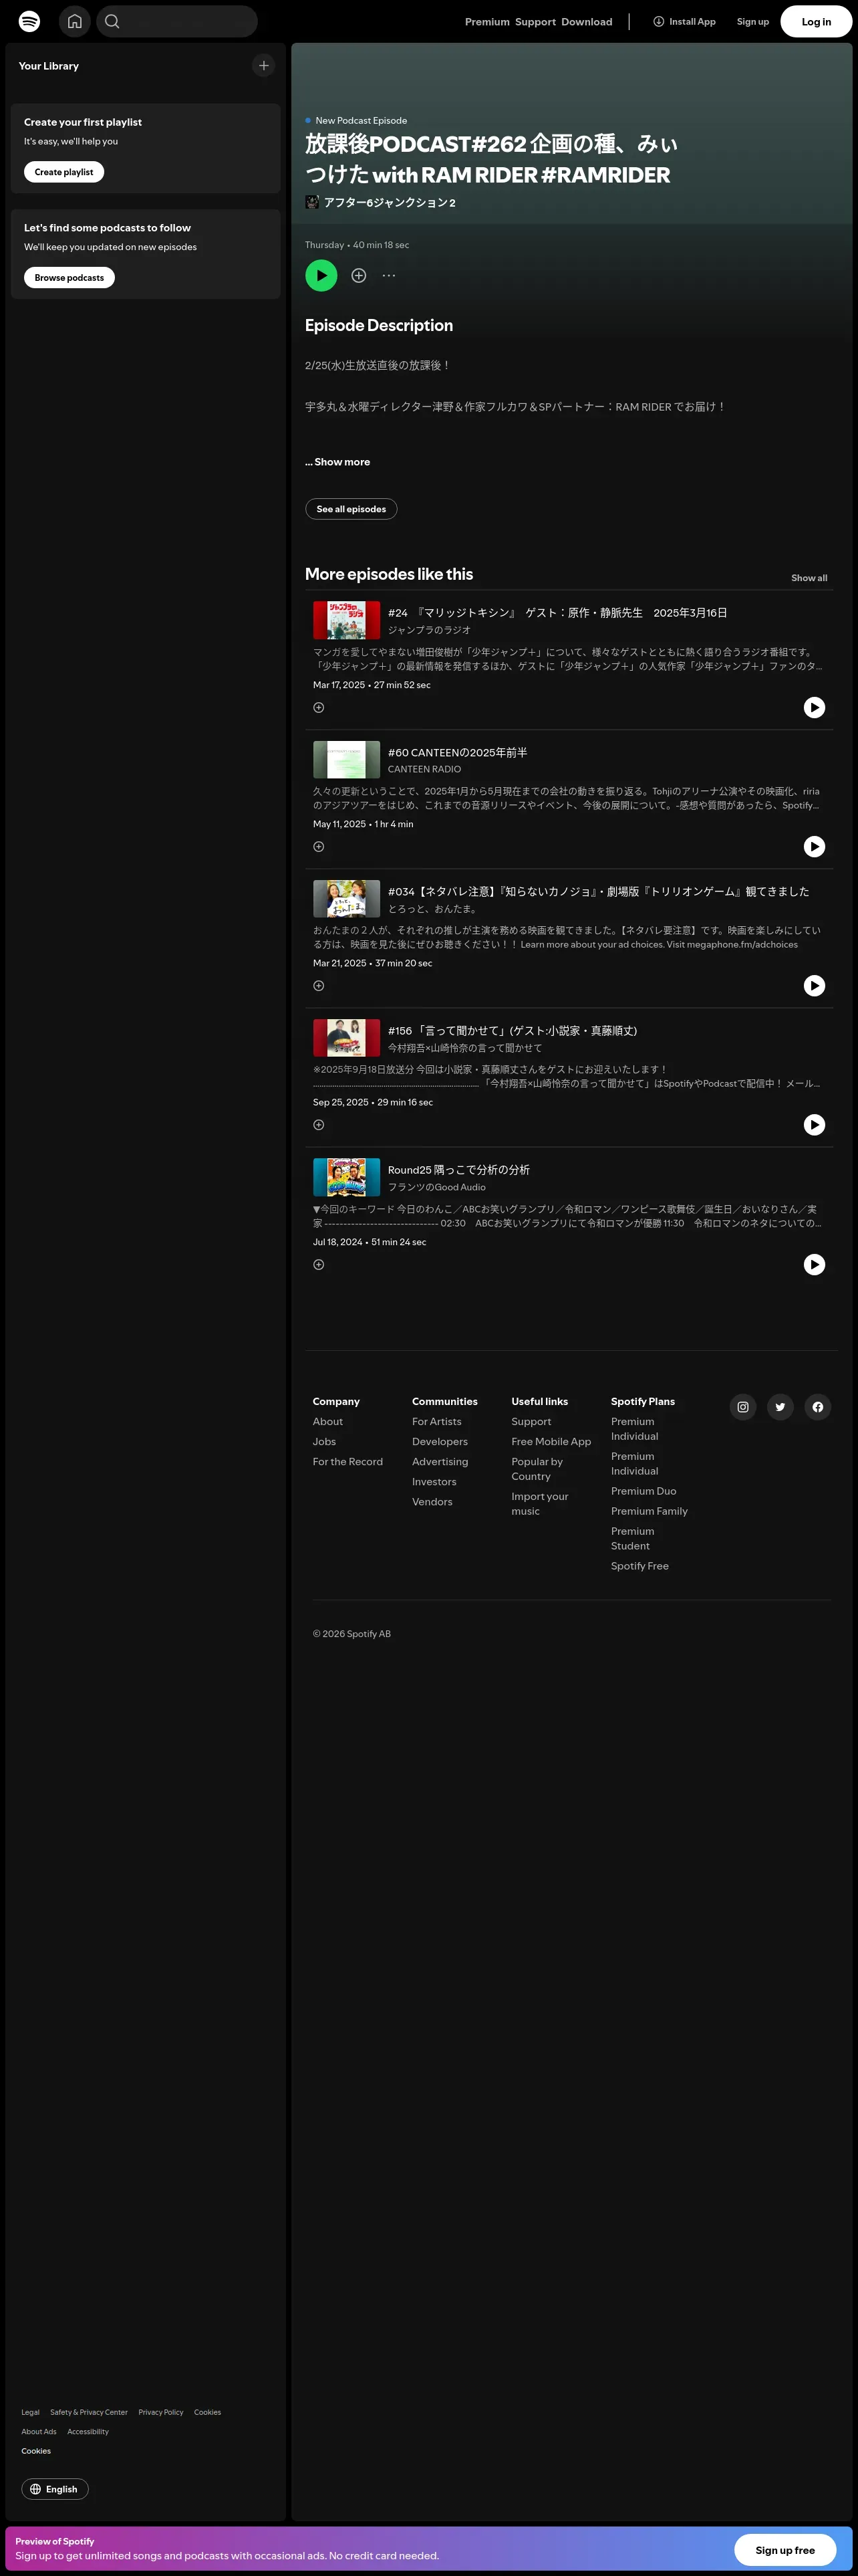Open ジャンプラのラジオ episode thumbnail

click(347, 620)
